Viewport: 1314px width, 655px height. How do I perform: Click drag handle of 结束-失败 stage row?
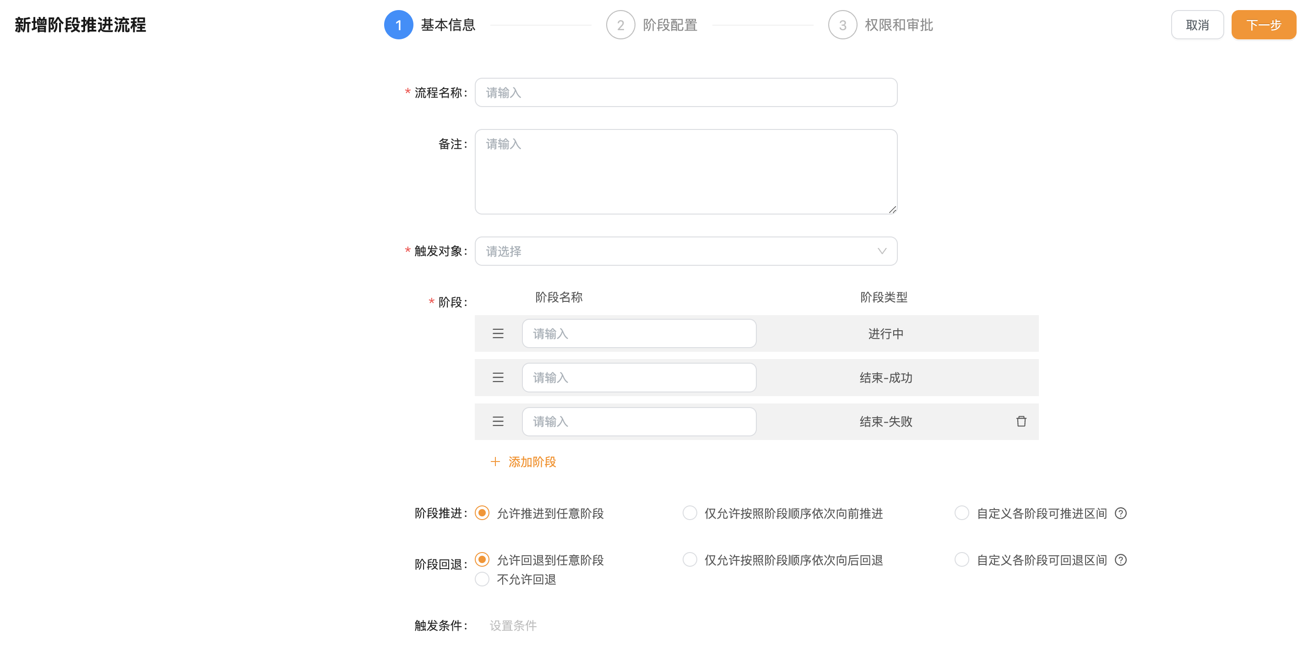pos(498,421)
